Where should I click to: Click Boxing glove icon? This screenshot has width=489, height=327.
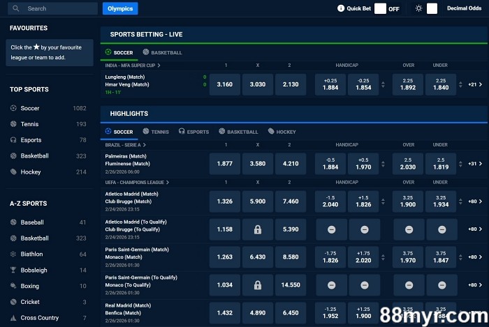click(13, 286)
